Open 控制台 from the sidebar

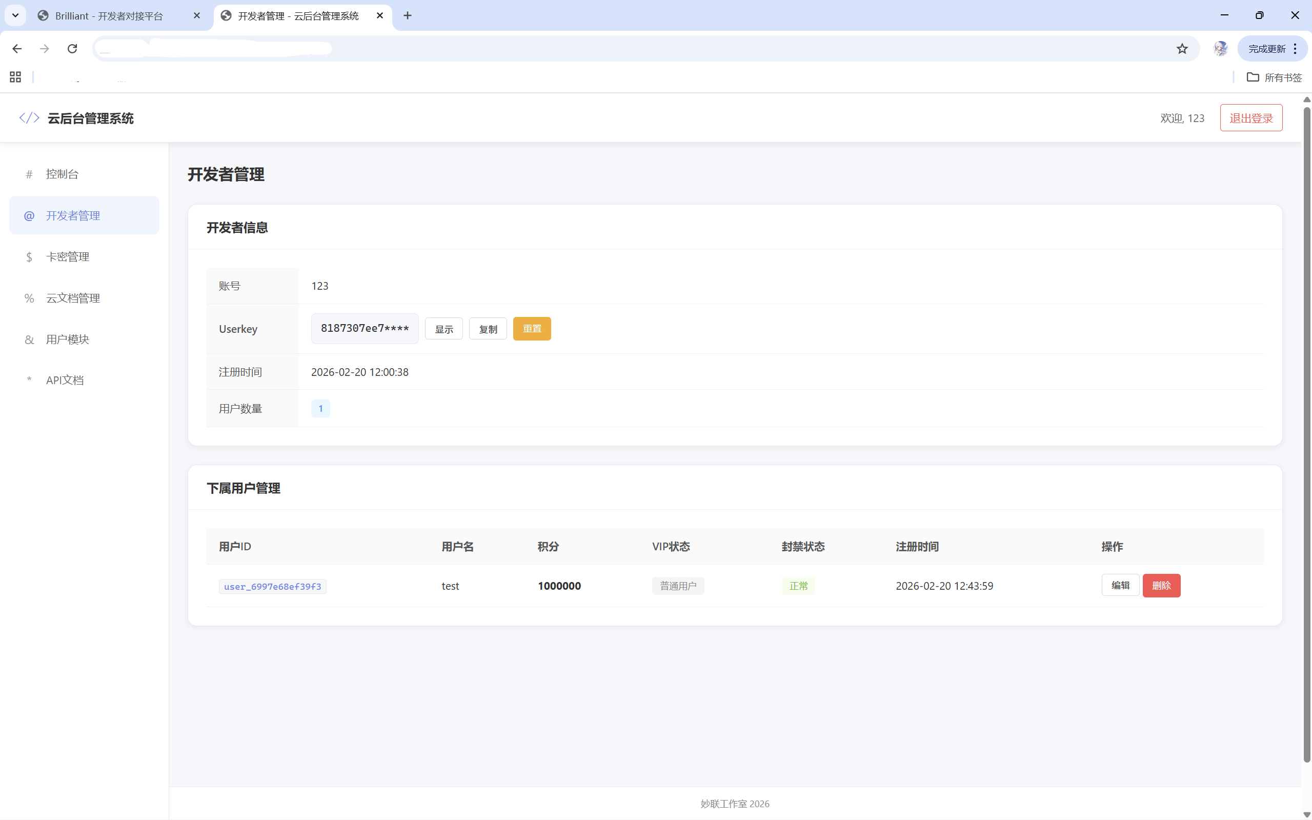click(63, 173)
